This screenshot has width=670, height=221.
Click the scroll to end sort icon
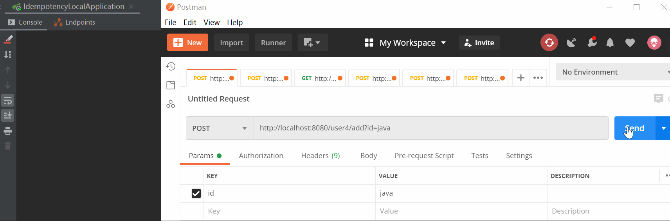click(8, 54)
